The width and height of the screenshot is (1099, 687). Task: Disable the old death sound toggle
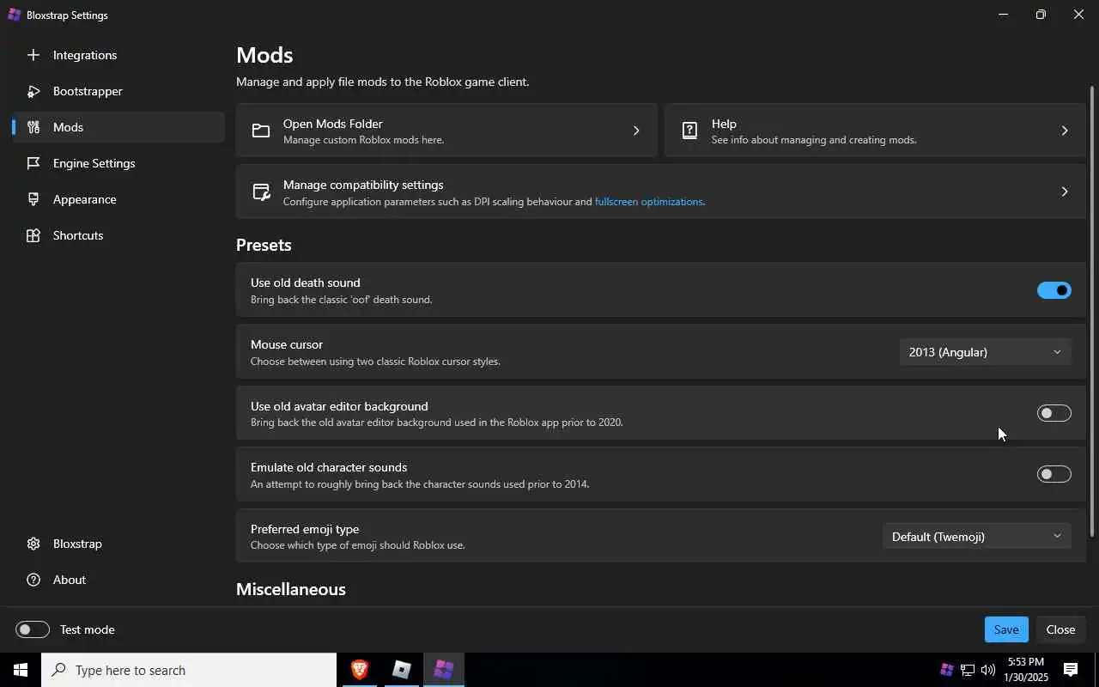[1054, 290]
